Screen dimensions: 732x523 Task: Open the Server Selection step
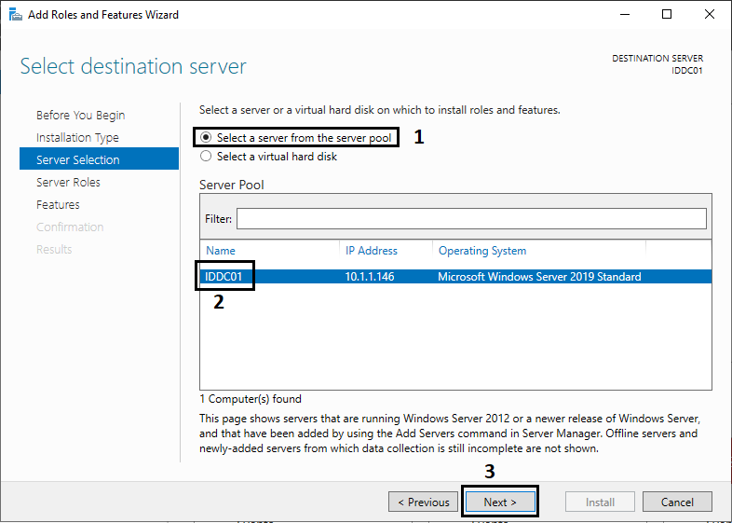pyautogui.click(x=99, y=158)
